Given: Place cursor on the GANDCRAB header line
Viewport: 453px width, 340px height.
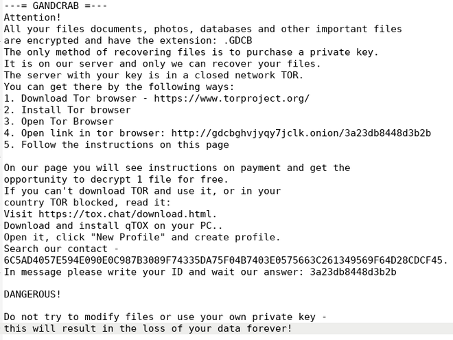Looking at the screenshot, I should click(56, 5).
